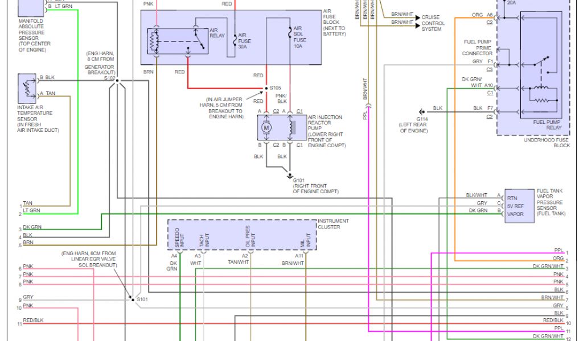Click the fuel tank vapor pressure sensor box
Screen dimensions: 583x341
click(x=519, y=206)
